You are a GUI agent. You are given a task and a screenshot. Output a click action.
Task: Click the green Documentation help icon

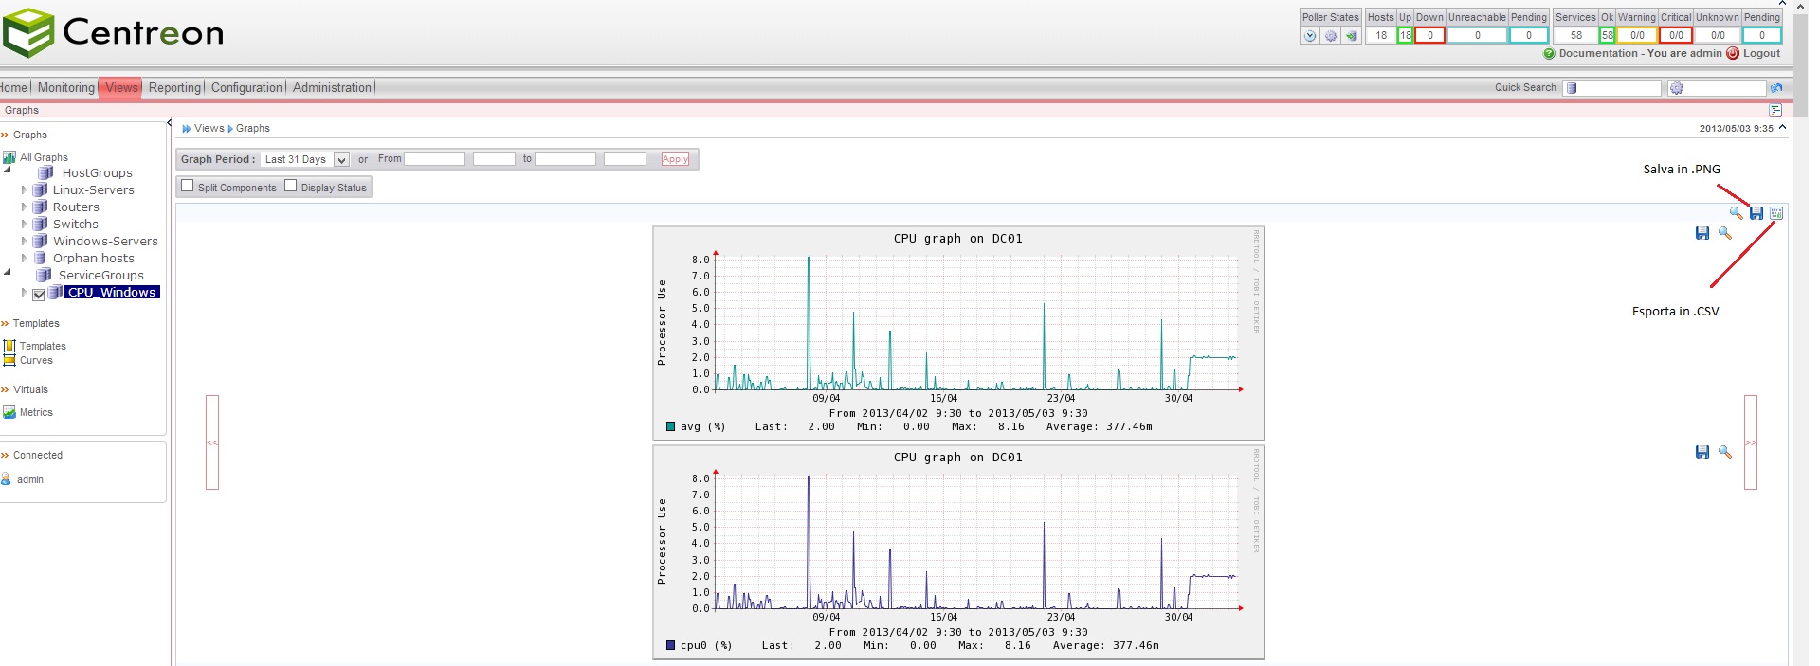coord(1550,54)
